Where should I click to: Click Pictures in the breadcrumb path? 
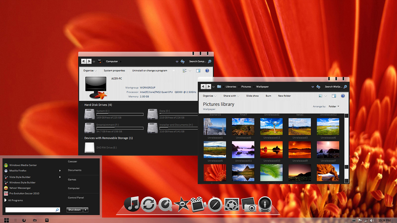[246, 87]
